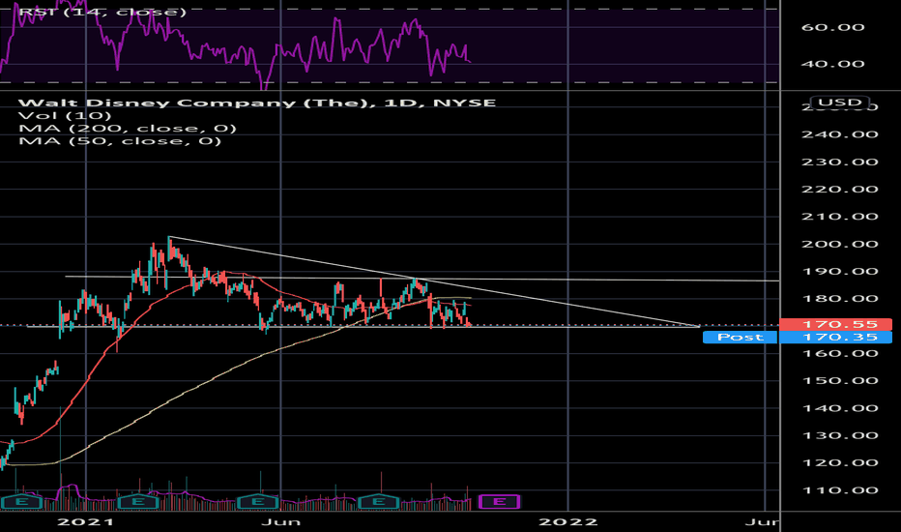Click the teal earnings E marker between Jun and 2022
The width and height of the screenshot is (901, 532).
tap(378, 501)
